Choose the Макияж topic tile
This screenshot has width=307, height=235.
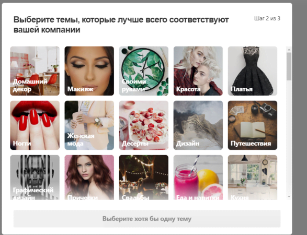pyautogui.click(x=89, y=71)
